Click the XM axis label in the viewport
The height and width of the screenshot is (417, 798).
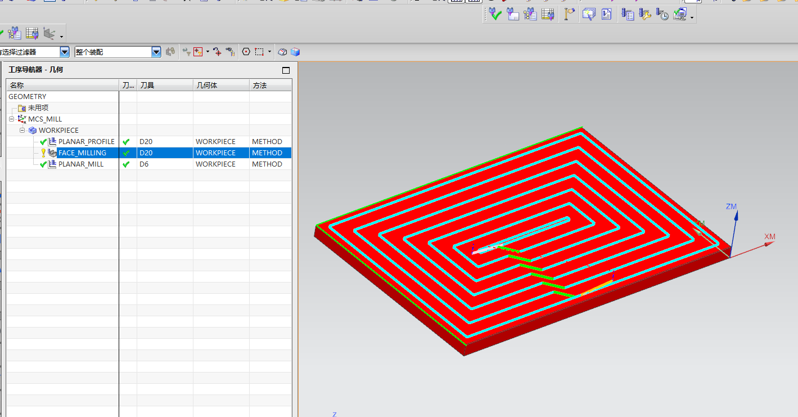point(770,236)
